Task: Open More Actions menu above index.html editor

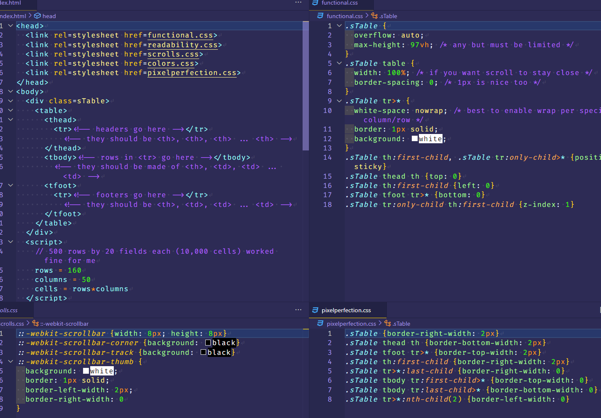Action: 298,3
